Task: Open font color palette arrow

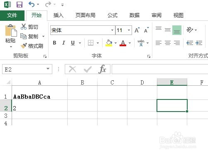Action: pos(130,43)
